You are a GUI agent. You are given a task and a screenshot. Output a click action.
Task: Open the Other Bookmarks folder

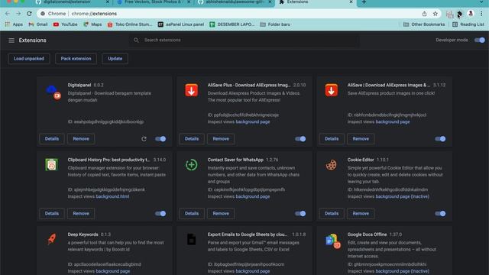(424, 24)
